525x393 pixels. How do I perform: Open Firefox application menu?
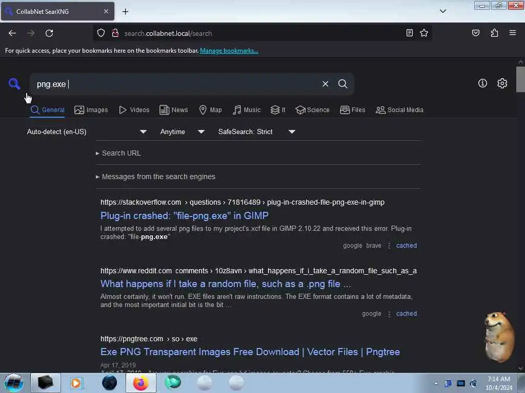click(513, 33)
